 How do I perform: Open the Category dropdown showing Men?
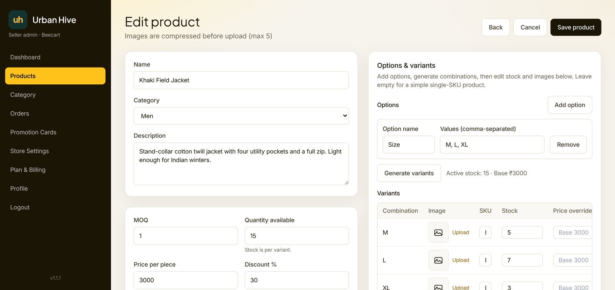pyautogui.click(x=241, y=116)
